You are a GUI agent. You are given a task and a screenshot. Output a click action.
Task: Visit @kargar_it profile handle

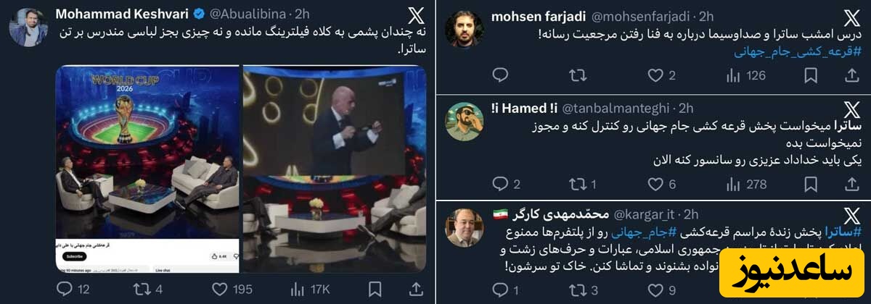(649, 214)
